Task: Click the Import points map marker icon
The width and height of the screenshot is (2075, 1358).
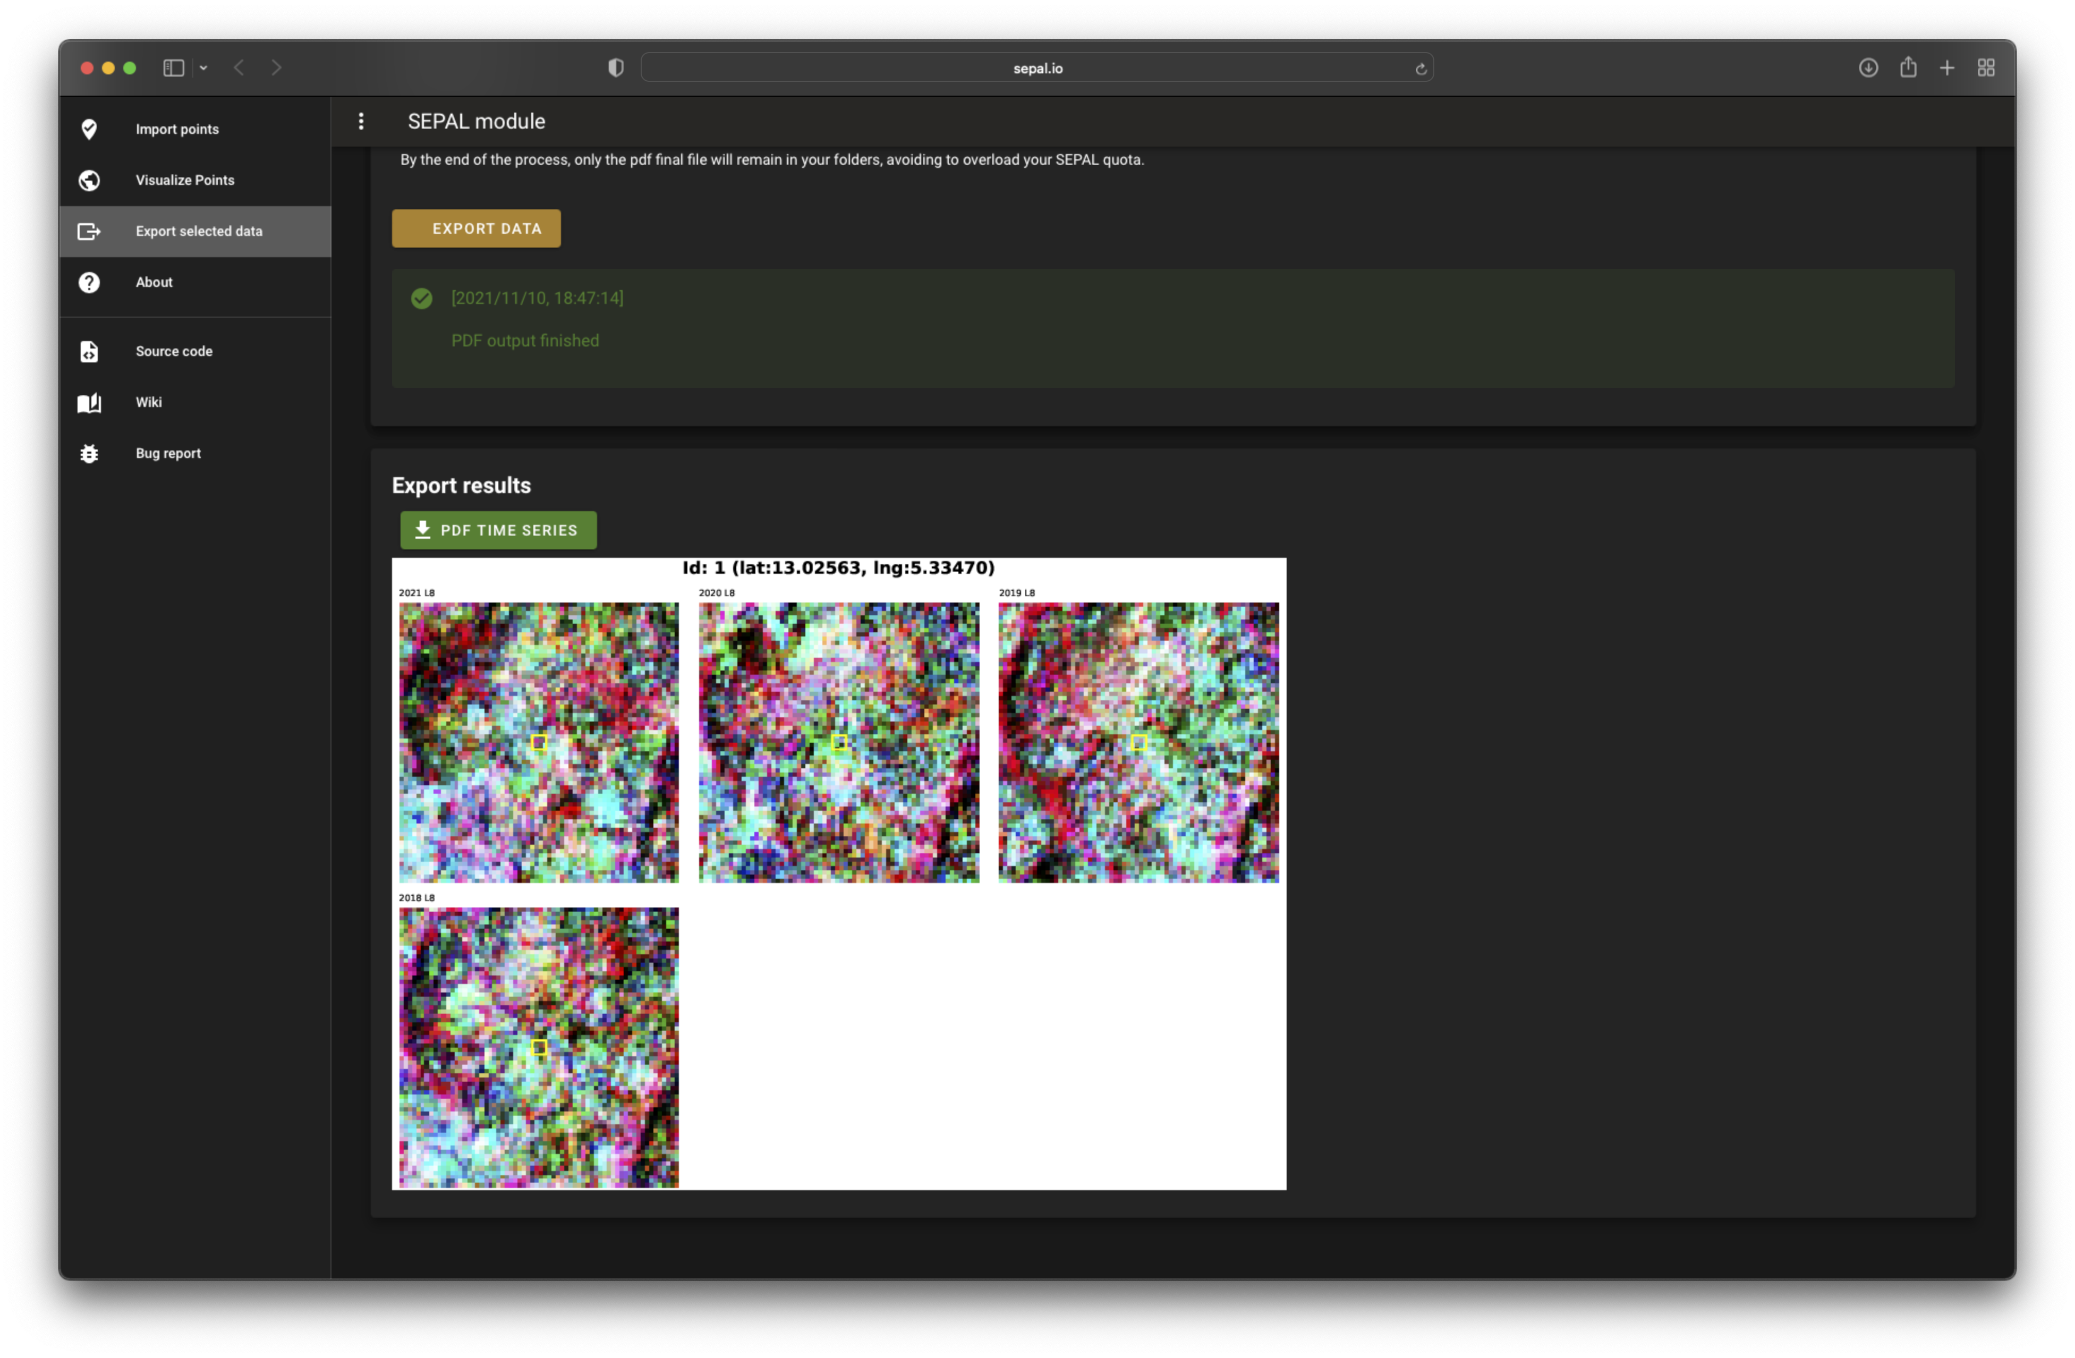Action: (89, 129)
